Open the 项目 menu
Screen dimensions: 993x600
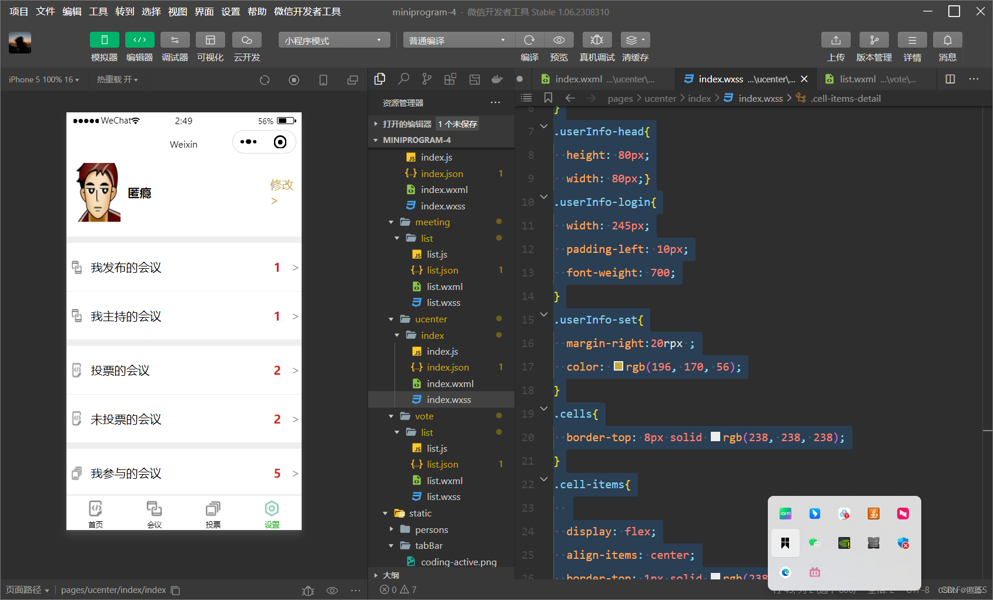coord(19,11)
